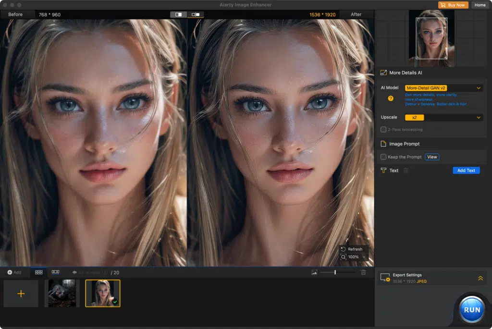The image size is (492, 329).
Task: Click the Image Prompt icon
Action: pyautogui.click(x=383, y=143)
